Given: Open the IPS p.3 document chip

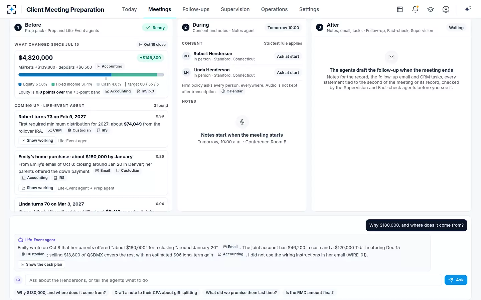Looking at the screenshot, I should click(x=146, y=91).
